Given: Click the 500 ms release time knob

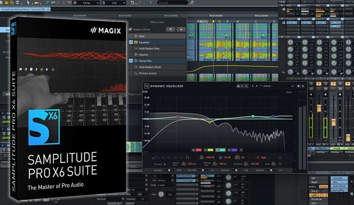Looking at the screenshot, I should pos(215,163).
